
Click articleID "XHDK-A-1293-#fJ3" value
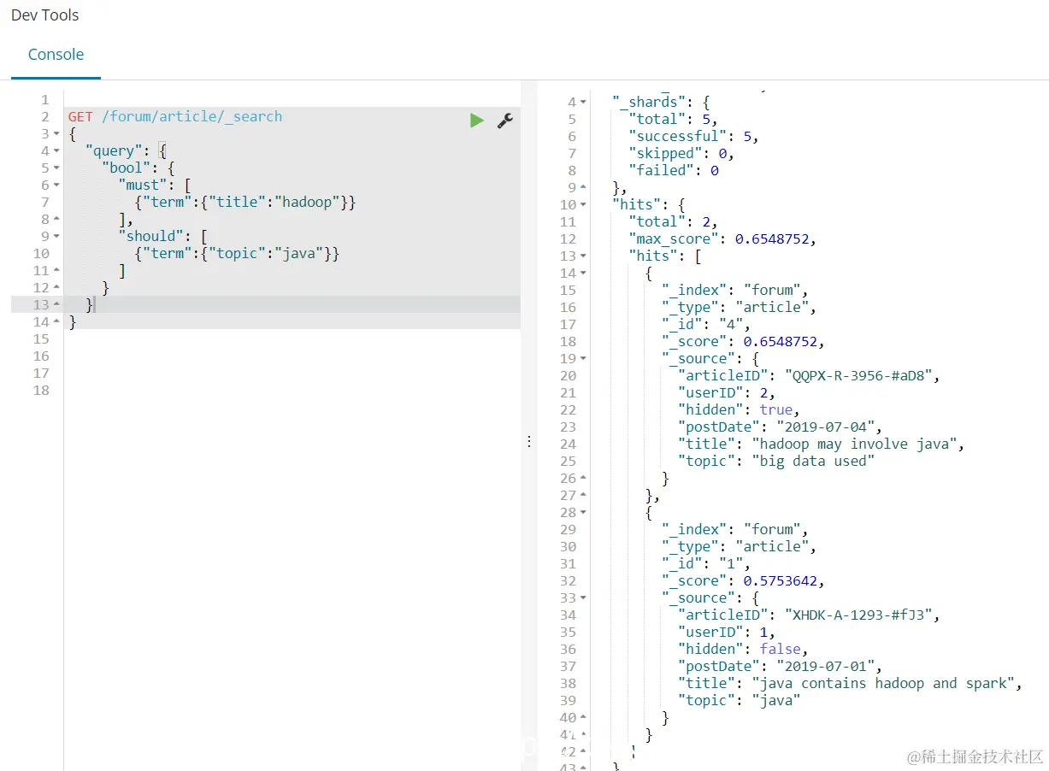pos(857,615)
